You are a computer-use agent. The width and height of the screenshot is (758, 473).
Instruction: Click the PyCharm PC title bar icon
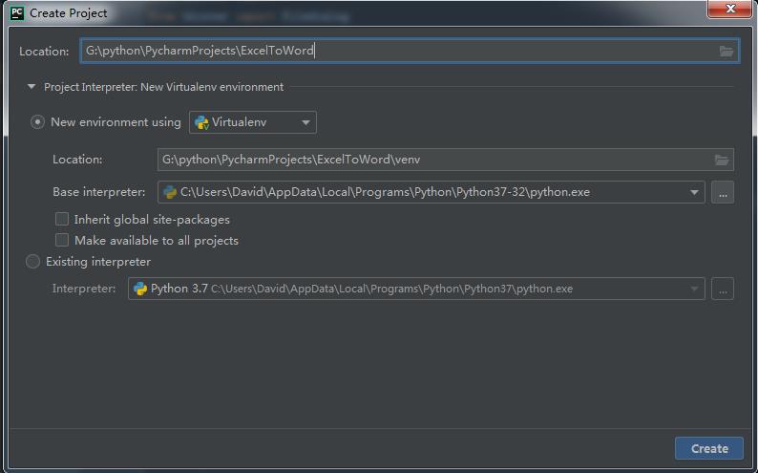[x=17, y=13]
